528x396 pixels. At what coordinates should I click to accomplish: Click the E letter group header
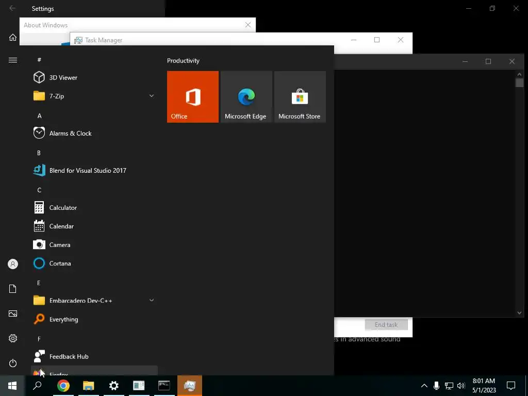39,283
